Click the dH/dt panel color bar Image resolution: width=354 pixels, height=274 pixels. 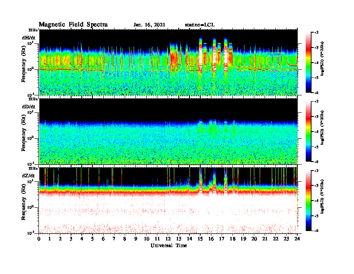click(308, 63)
